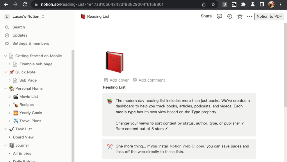Viewport: 287px width, 162px height.
Task: Click the Share button
Action: pyautogui.click(x=206, y=16)
